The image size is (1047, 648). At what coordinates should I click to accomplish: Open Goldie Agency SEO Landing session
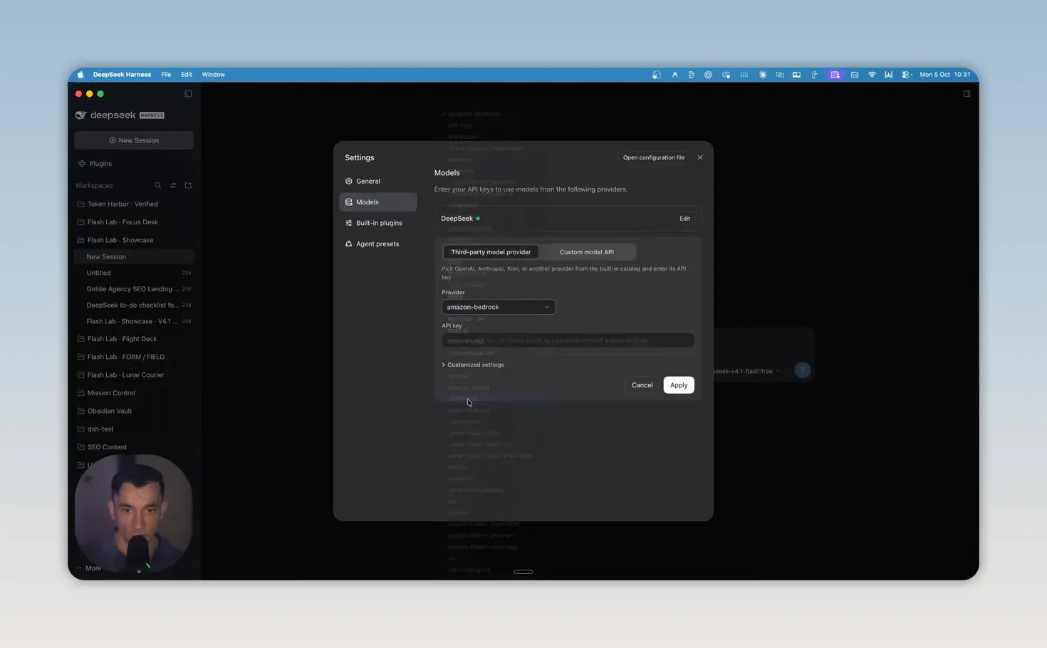pyautogui.click(x=134, y=289)
